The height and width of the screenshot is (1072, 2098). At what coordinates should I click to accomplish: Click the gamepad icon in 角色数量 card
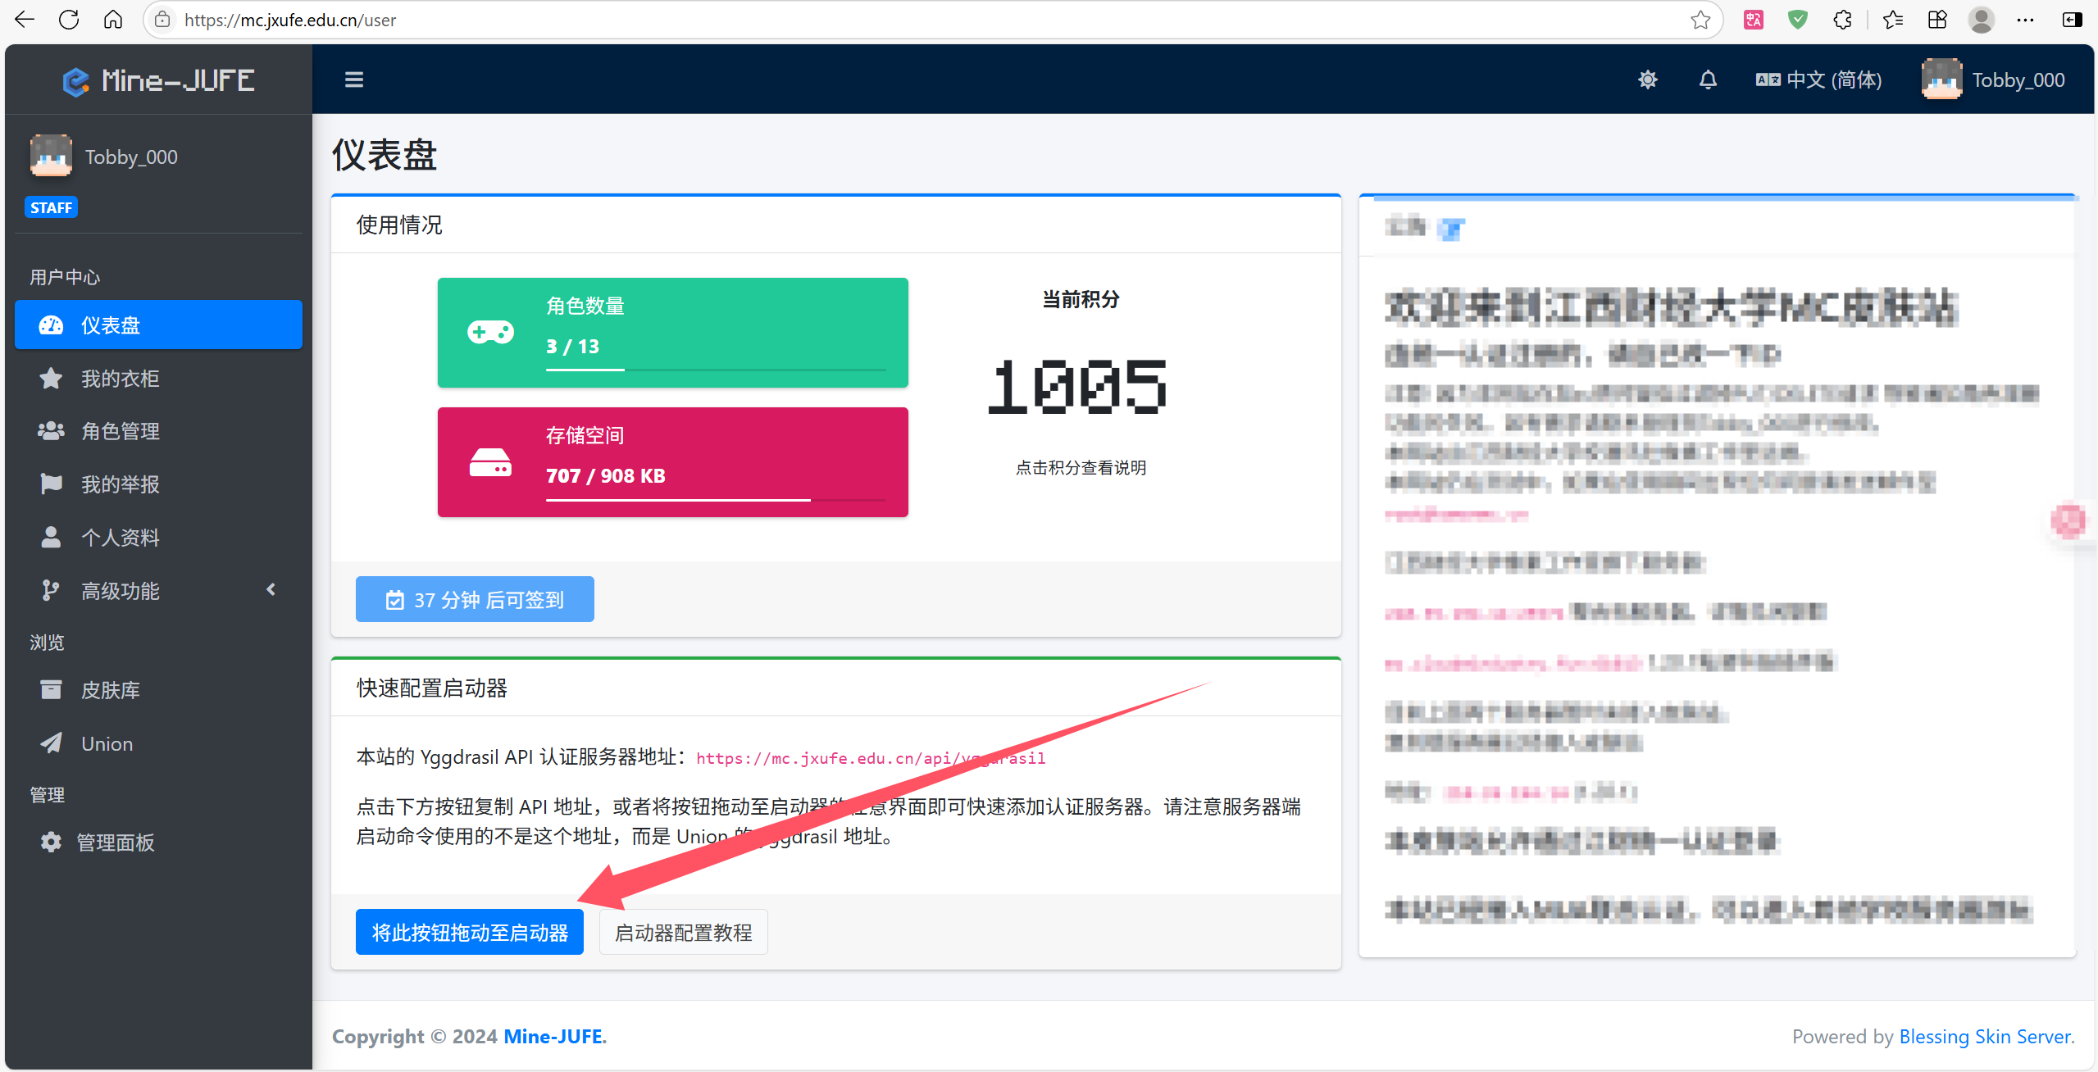(x=490, y=332)
